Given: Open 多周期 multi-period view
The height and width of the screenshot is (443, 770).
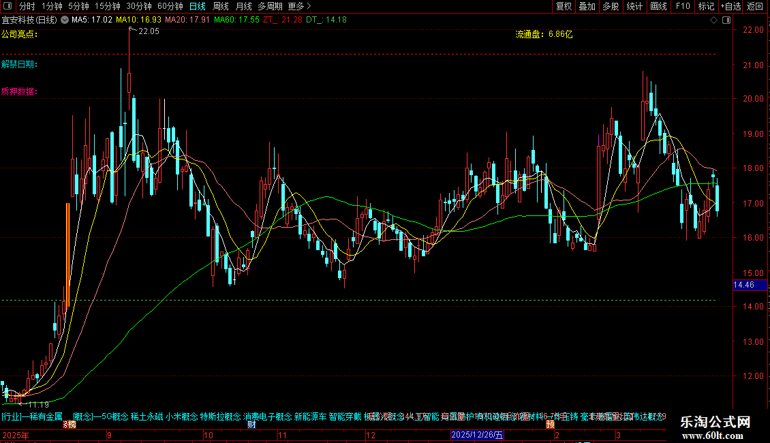Looking at the screenshot, I should pyautogui.click(x=270, y=6).
